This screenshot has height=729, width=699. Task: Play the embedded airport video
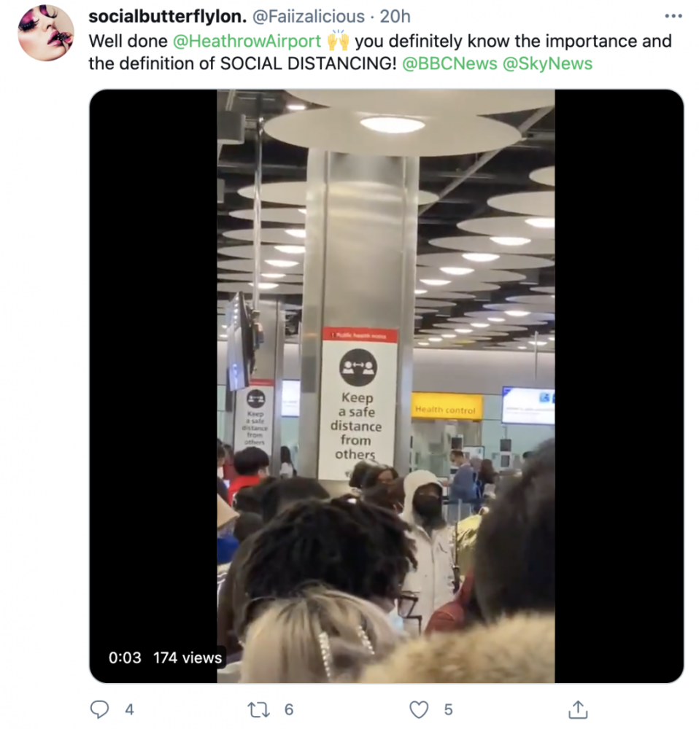[x=386, y=386]
